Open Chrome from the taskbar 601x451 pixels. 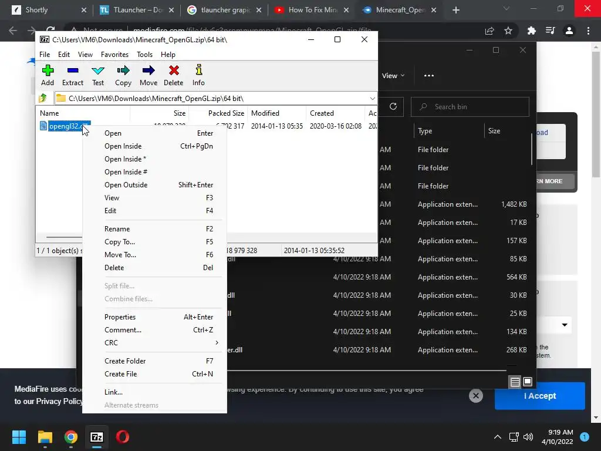coord(70,437)
